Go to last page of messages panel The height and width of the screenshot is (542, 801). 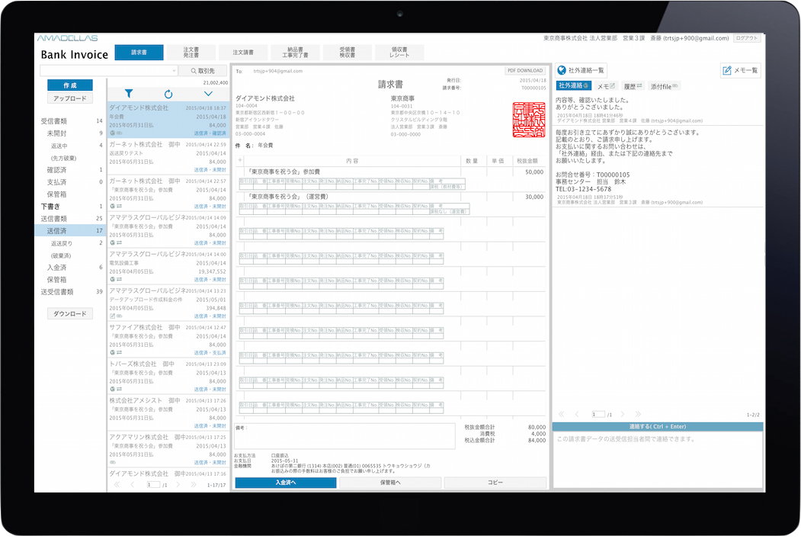tap(638, 414)
